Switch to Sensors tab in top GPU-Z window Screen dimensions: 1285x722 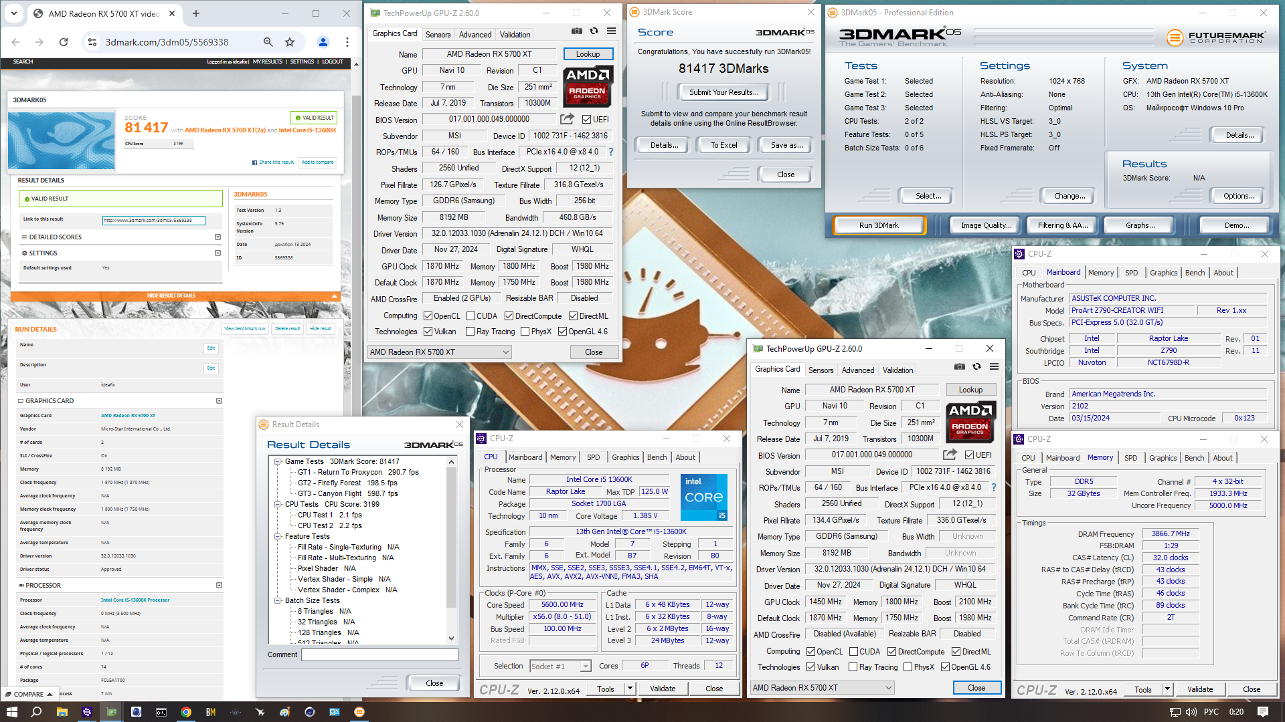[438, 35]
